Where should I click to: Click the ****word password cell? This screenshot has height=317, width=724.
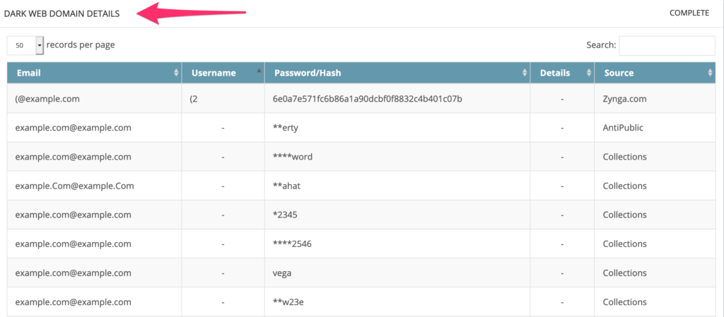[x=293, y=157]
